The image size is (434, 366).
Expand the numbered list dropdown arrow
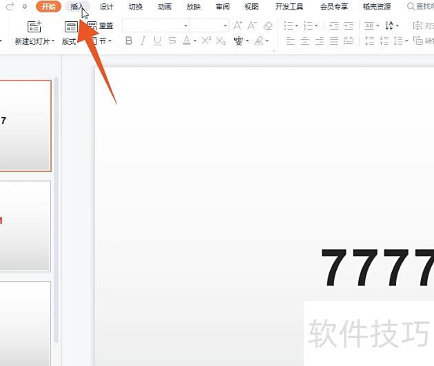316,26
